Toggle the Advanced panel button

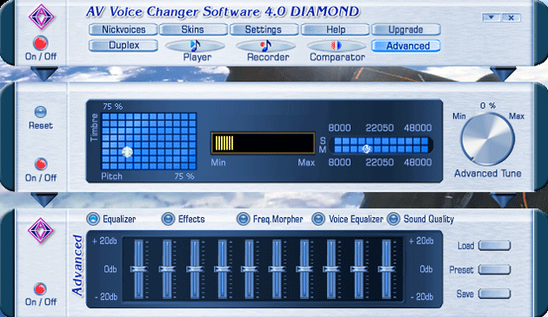[405, 46]
